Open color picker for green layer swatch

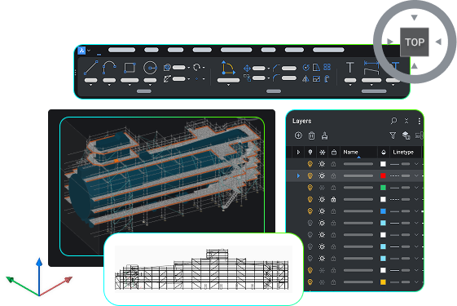(383, 188)
